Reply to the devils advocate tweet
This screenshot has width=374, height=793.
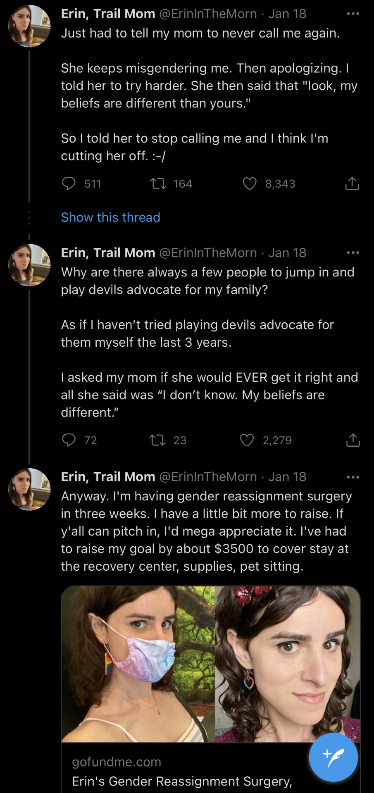pos(69,440)
